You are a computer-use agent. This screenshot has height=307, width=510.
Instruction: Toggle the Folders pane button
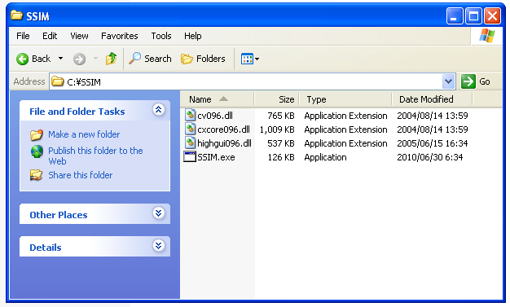203,59
